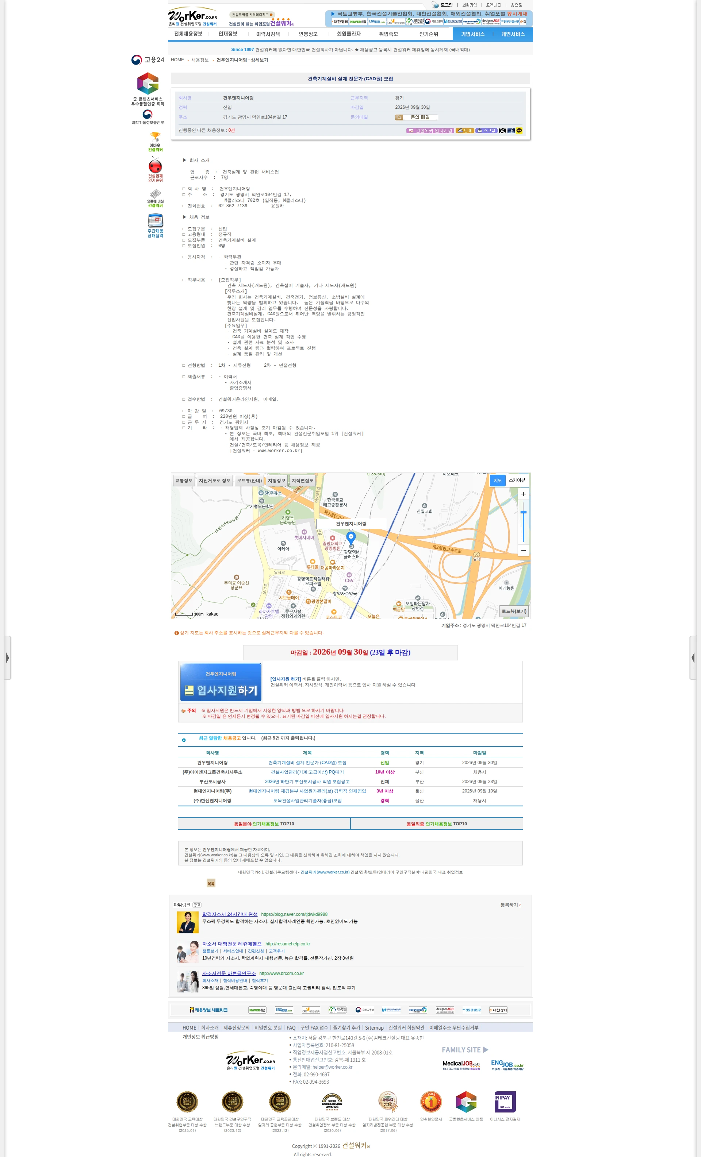Expand the FAMILY SITE arrow in the footer

(x=486, y=1049)
